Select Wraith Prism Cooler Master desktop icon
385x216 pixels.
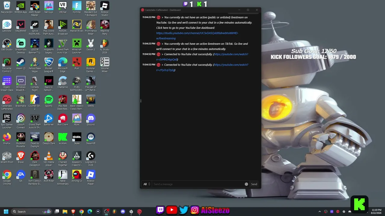click(x=7, y=157)
